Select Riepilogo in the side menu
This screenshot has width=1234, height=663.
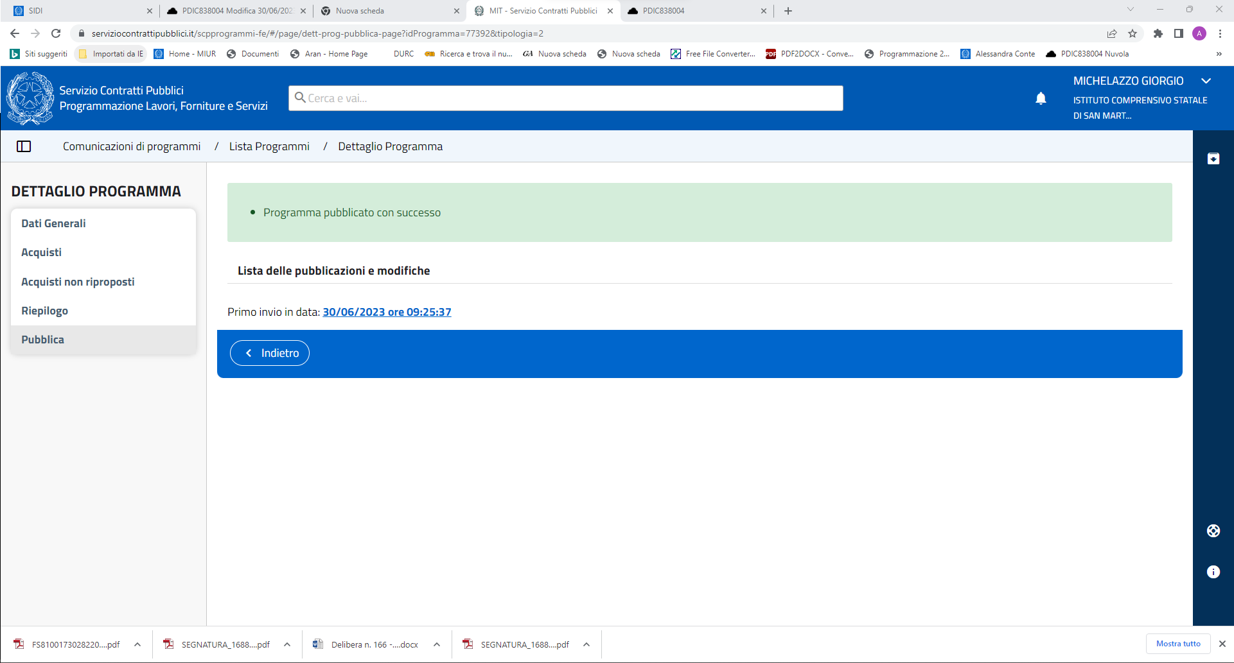click(44, 311)
